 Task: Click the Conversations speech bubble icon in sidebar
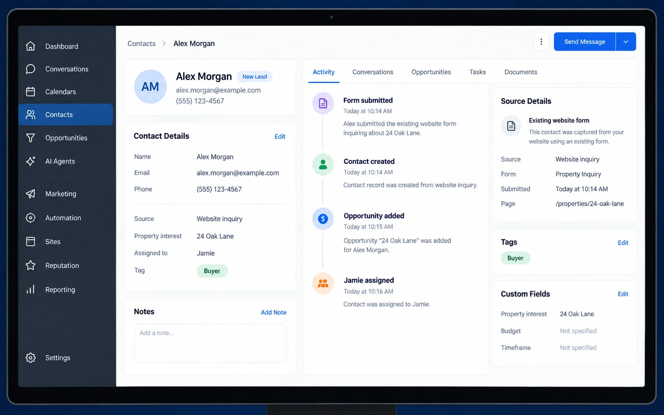31,69
